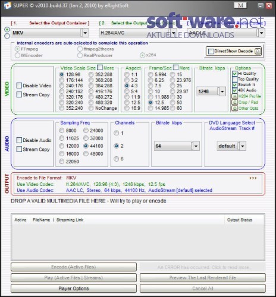This screenshot has height=297, width=276.
Task: Open the MKV output container dropdown
Action: 85,33
